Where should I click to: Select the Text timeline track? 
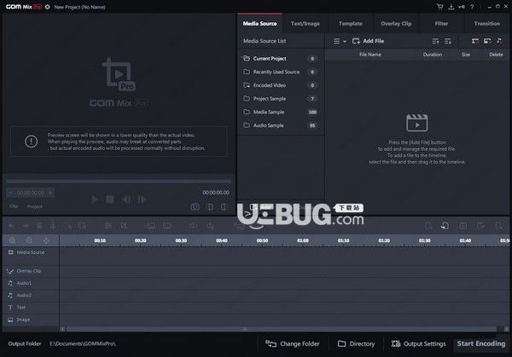[31, 308]
